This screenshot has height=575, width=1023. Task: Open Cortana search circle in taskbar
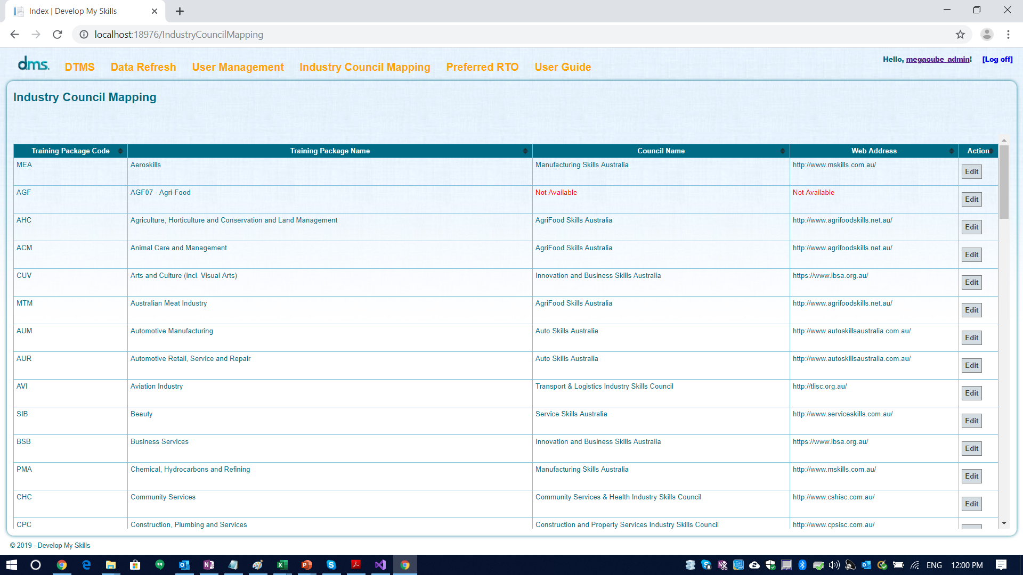coord(36,565)
